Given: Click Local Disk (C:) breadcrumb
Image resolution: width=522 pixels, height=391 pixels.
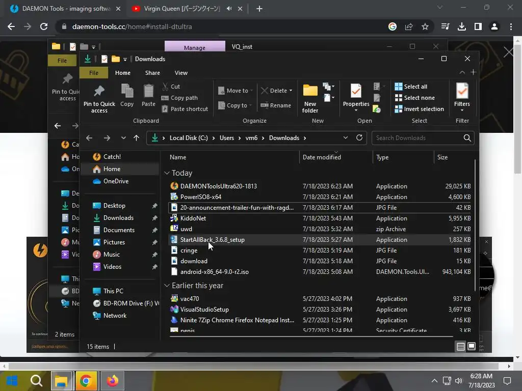Looking at the screenshot, I should [x=189, y=138].
